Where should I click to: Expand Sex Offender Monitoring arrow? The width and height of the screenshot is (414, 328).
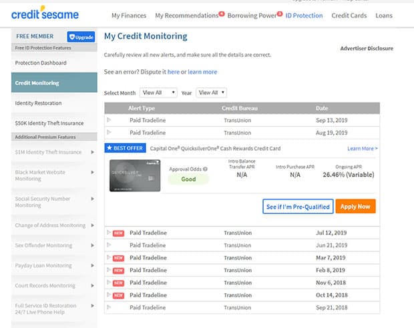(92, 245)
